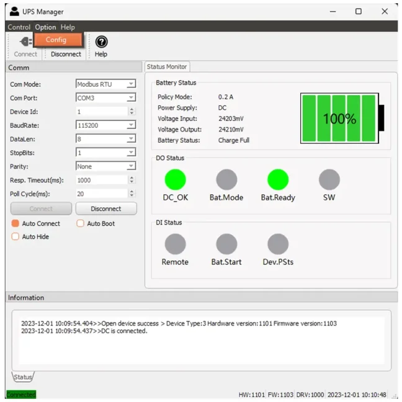Click the UPS Manager title bar app icon
Viewport: 402px width, 402px height.
coord(14,12)
